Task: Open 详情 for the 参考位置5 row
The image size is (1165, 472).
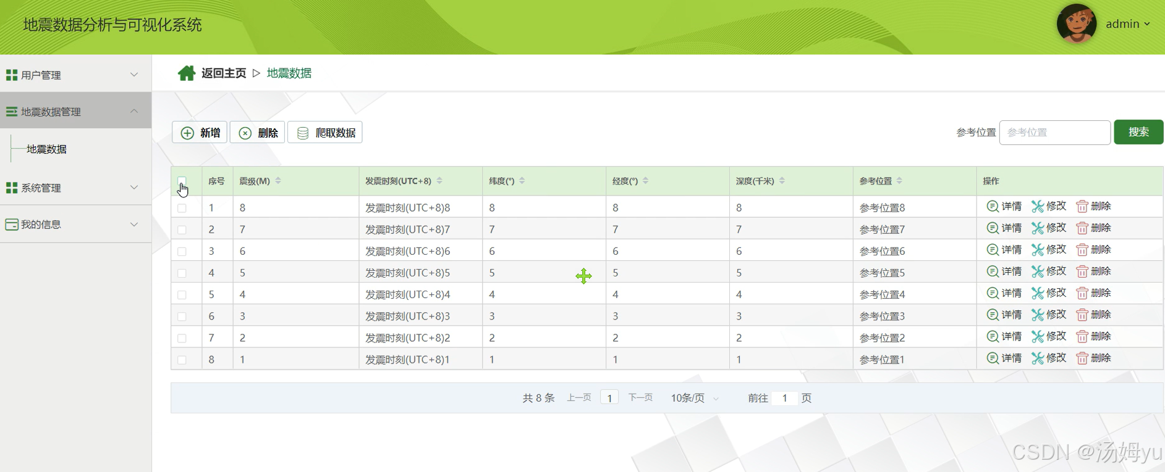Action: point(1004,271)
